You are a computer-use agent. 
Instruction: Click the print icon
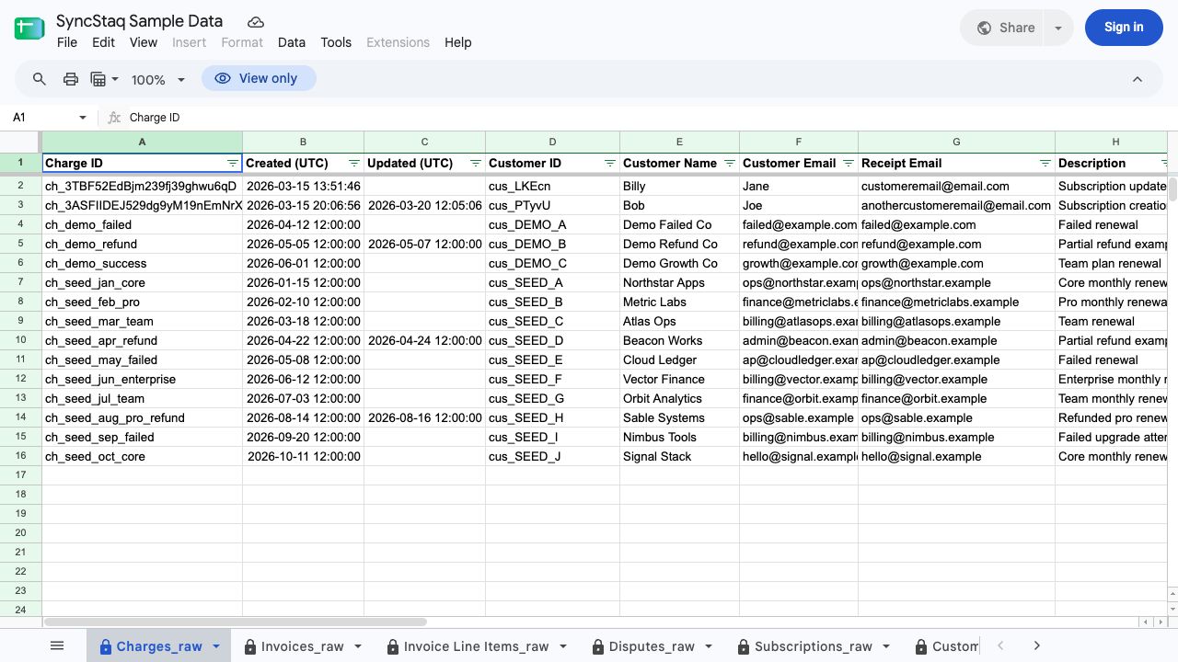coord(71,79)
